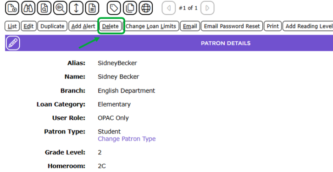
Task: Click the tag label icon
Action: coord(114,8)
